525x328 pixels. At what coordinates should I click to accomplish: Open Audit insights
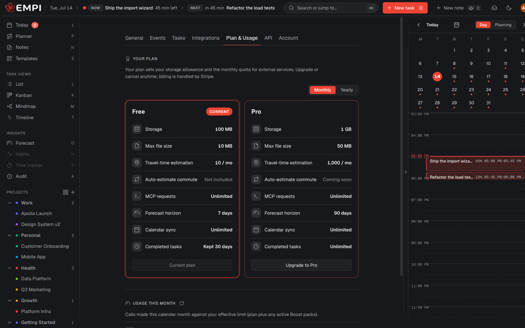pos(40,176)
